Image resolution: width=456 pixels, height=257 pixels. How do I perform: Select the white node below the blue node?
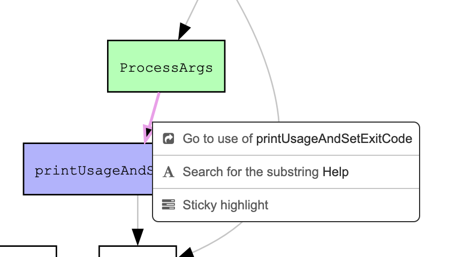click(x=138, y=252)
